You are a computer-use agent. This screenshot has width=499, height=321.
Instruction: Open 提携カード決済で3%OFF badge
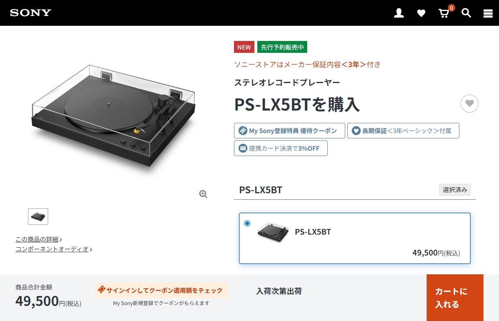[x=281, y=148]
